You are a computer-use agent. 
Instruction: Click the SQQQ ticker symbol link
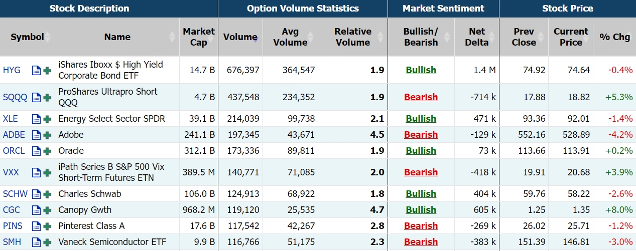(15, 97)
